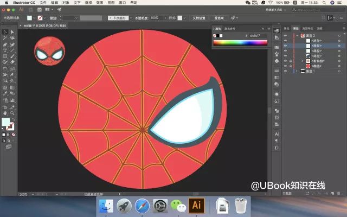
Task: Switch to the 颜色参考 tab
Action: (230, 29)
